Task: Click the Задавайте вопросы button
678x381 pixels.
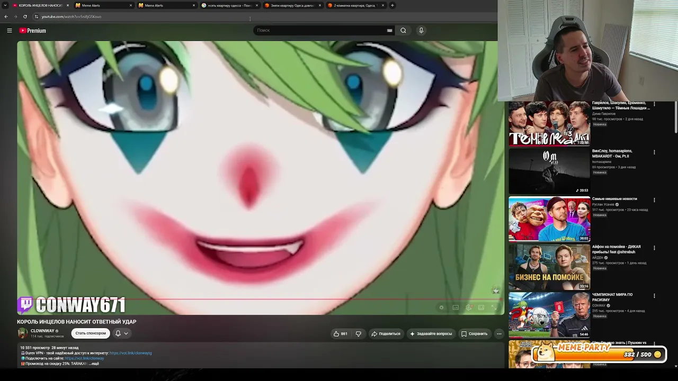Action: click(431, 334)
